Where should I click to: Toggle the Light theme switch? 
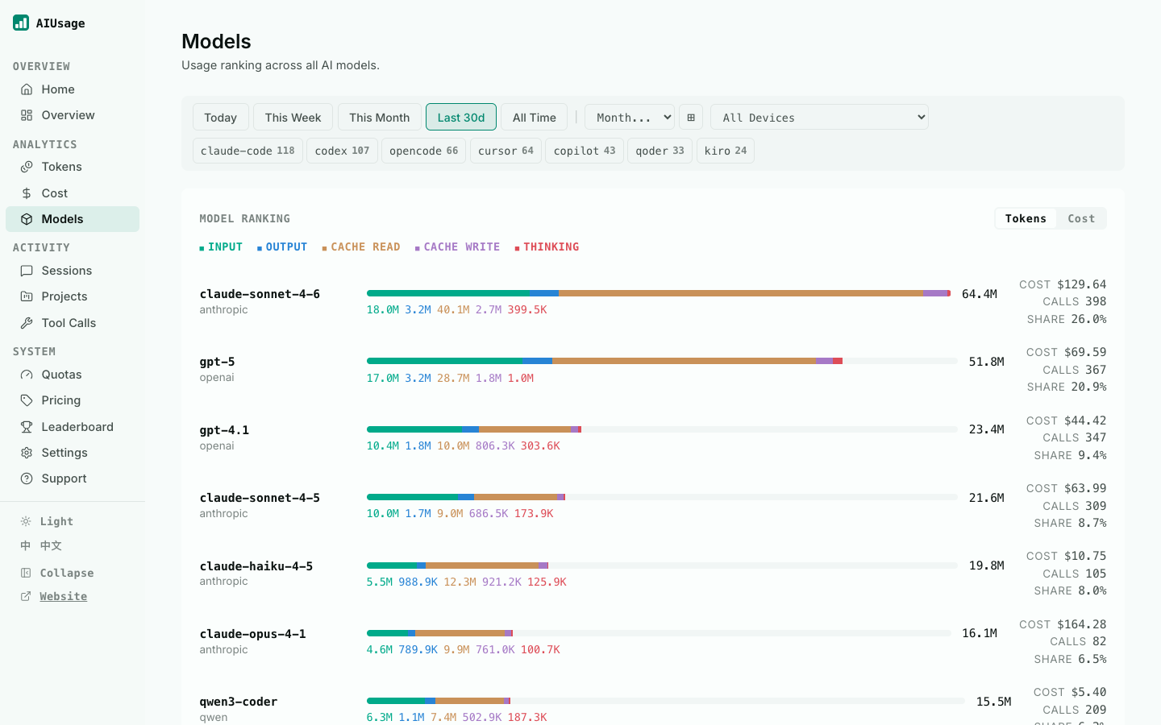[47, 521]
